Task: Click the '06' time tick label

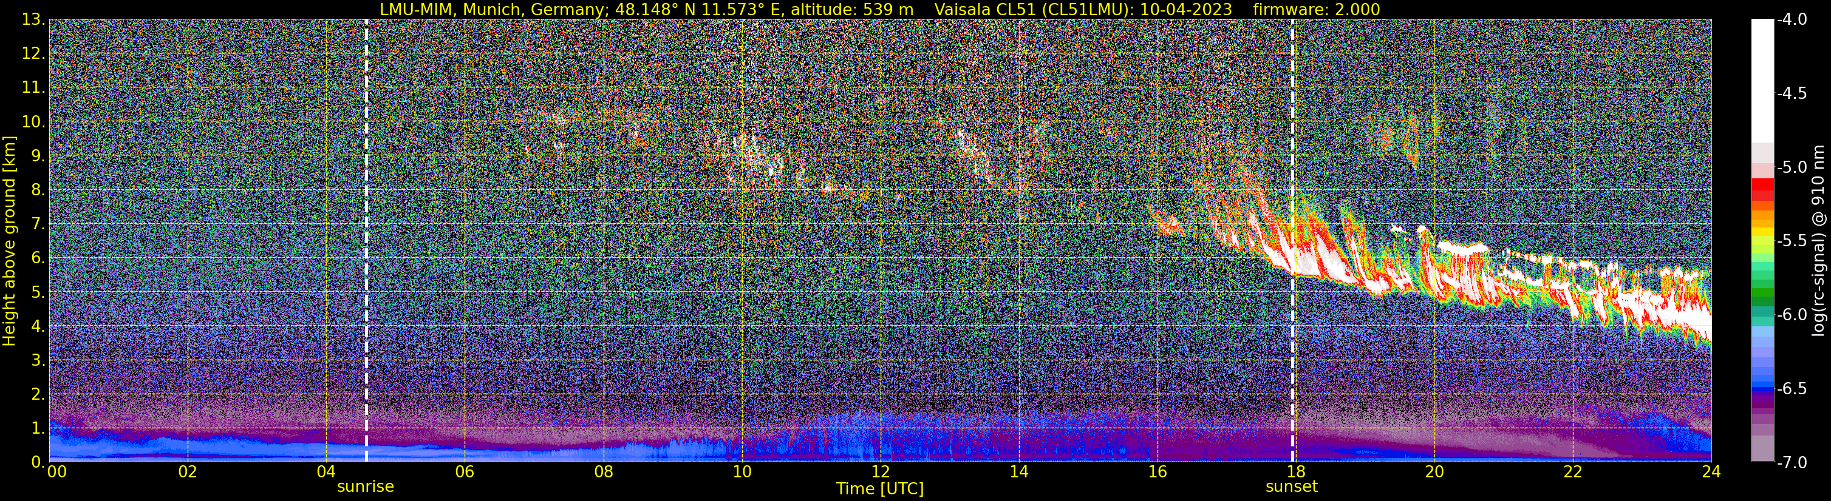Action: click(x=464, y=472)
